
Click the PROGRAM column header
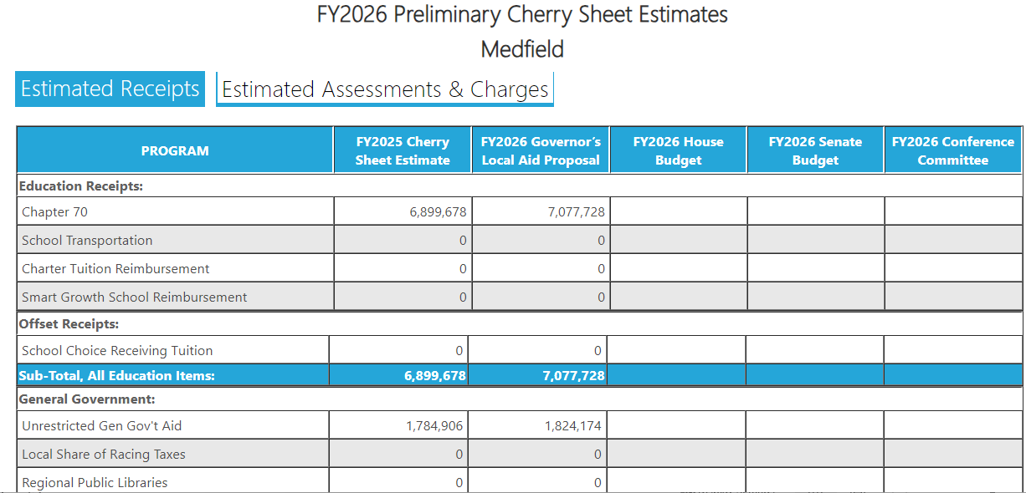175,150
